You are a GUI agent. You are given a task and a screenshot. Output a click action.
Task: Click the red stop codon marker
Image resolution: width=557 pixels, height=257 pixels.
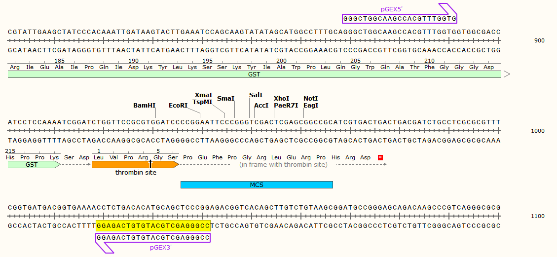tap(380, 157)
